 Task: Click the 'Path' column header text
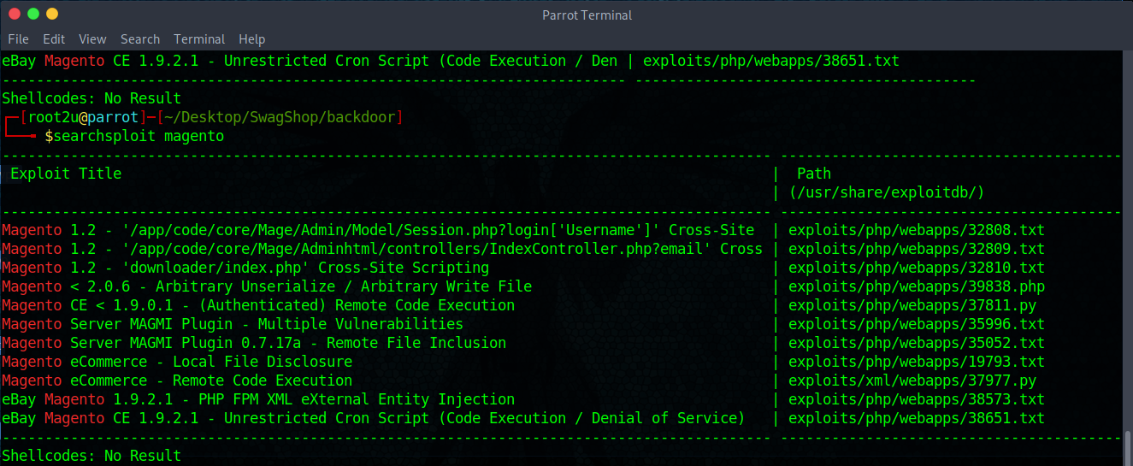pyautogui.click(x=814, y=174)
